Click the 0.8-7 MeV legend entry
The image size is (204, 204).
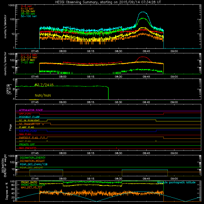click(28, 60)
